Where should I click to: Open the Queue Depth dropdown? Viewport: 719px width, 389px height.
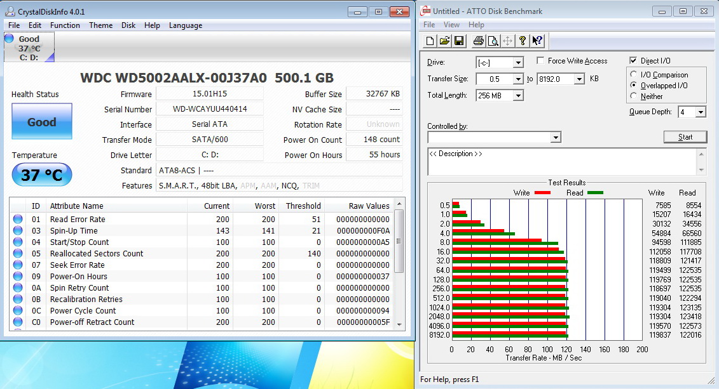coord(701,112)
